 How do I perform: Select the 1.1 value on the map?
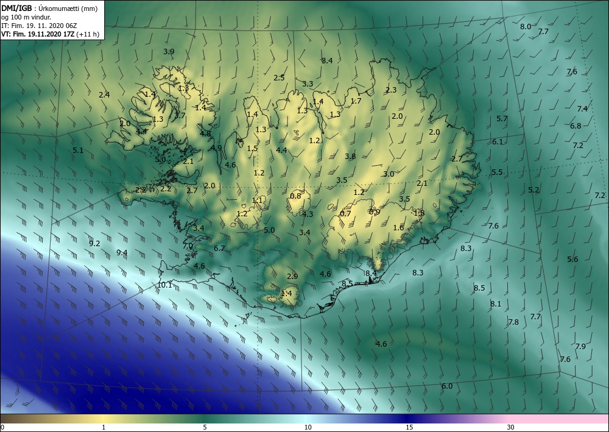pyautogui.click(x=257, y=200)
